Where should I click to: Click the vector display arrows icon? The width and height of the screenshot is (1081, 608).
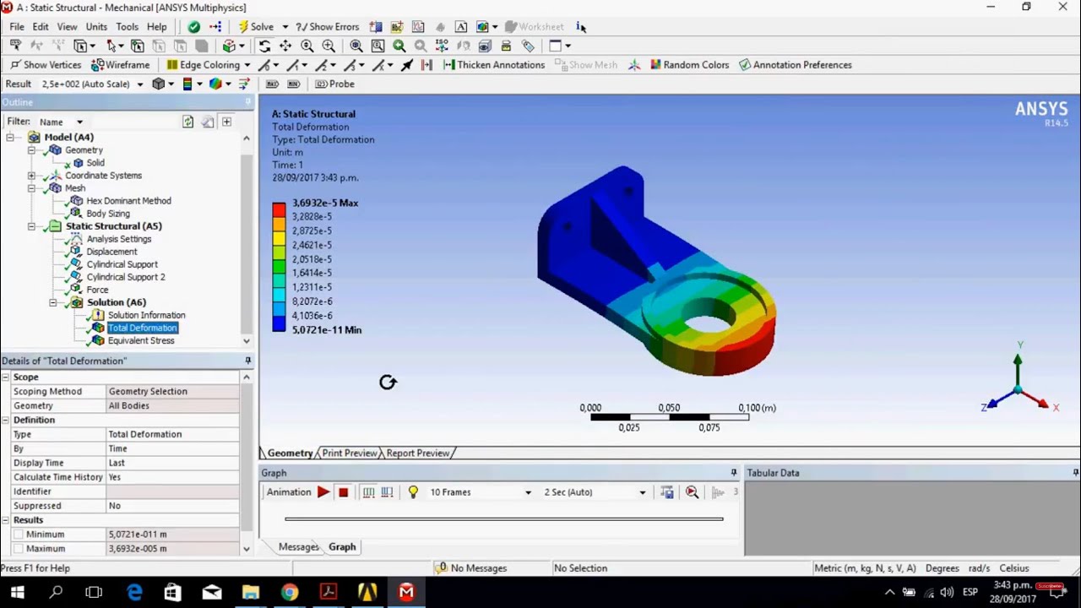(244, 84)
